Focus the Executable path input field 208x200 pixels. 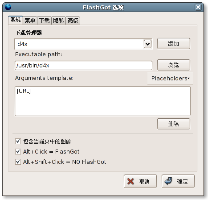[83, 66]
